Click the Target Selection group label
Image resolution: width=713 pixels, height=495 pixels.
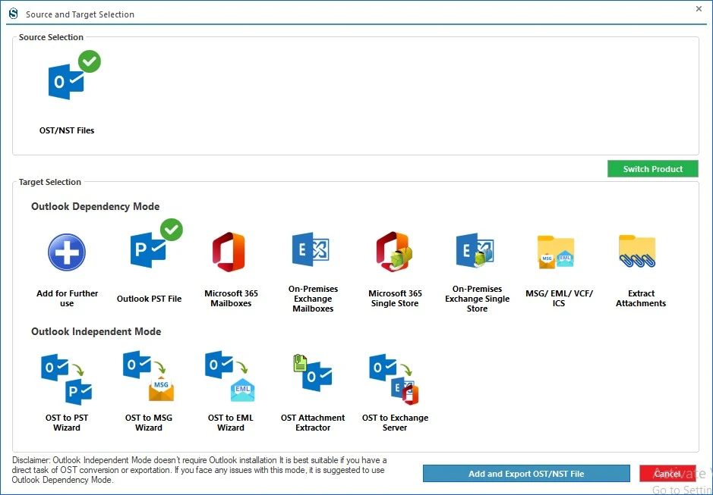pyautogui.click(x=50, y=182)
